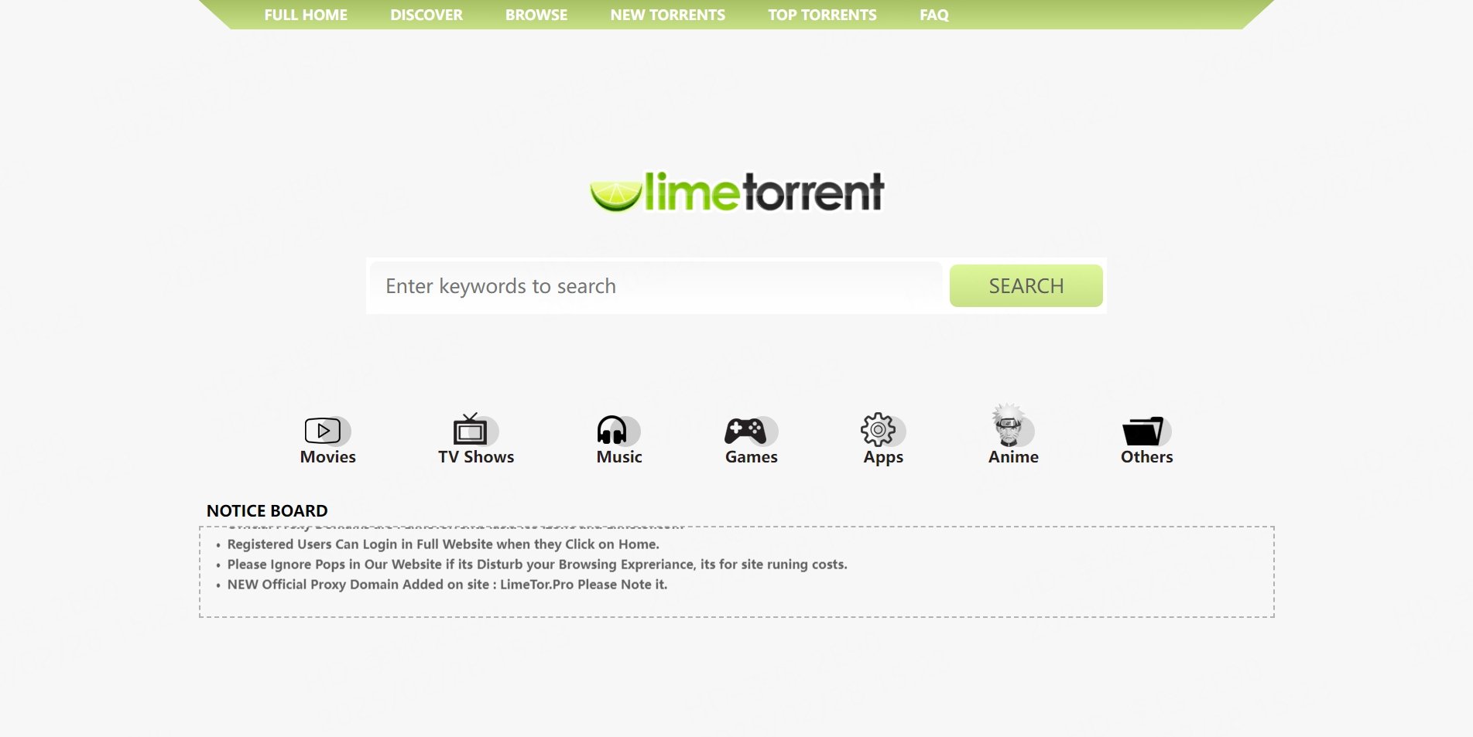The height and width of the screenshot is (737, 1473).
Task: Open the TV Shows television icon
Action: click(475, 430)
